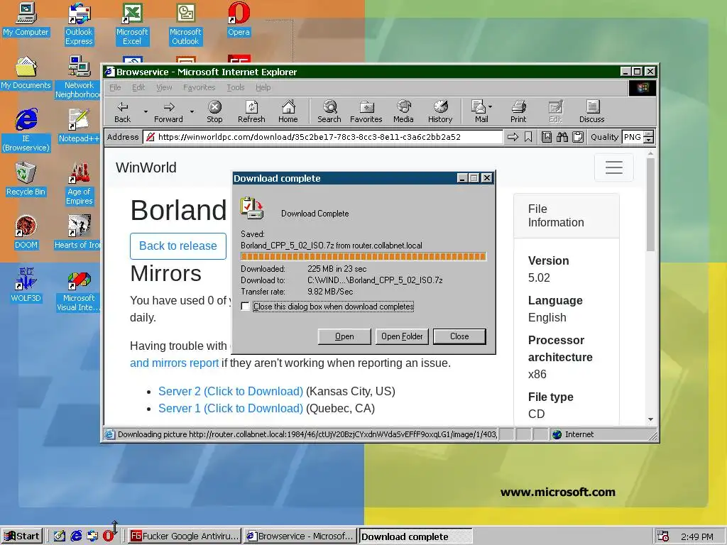Go to Home page icon
Image resolution: width=727 pixels, height=545 pixels.
pos(288,111)
